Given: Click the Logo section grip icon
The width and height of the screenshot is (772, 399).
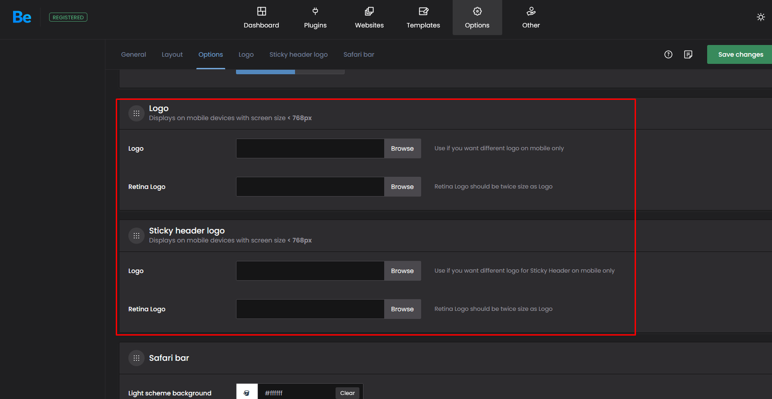Looking at the screenshot, I should 136,113.
